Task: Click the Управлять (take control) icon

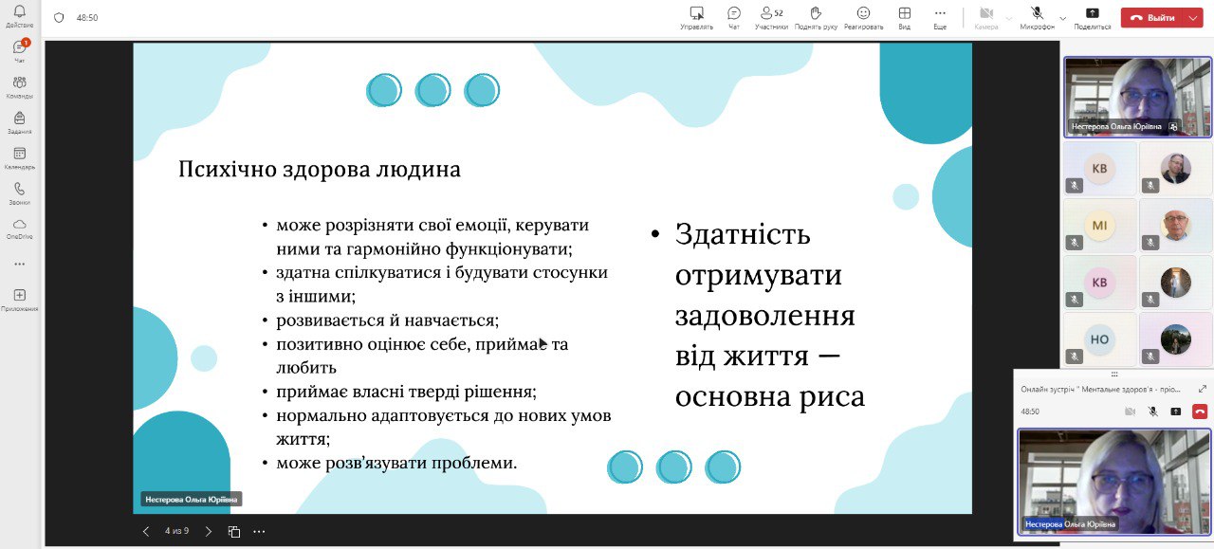Action: (696, 16)
